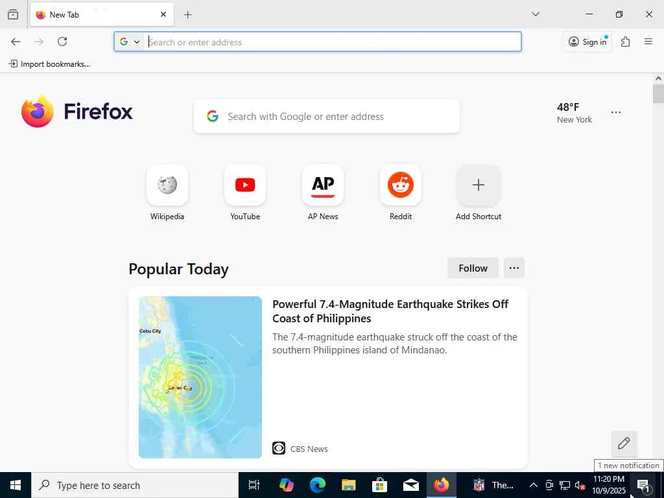Open the Firefox application menu
The height and width of the screenshot is (498, 664).
click(x=648, y=41)
